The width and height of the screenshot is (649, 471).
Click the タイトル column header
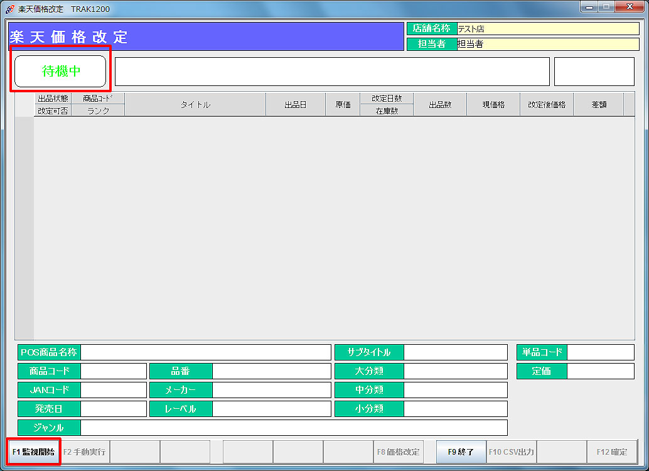[x=195, y=105]
